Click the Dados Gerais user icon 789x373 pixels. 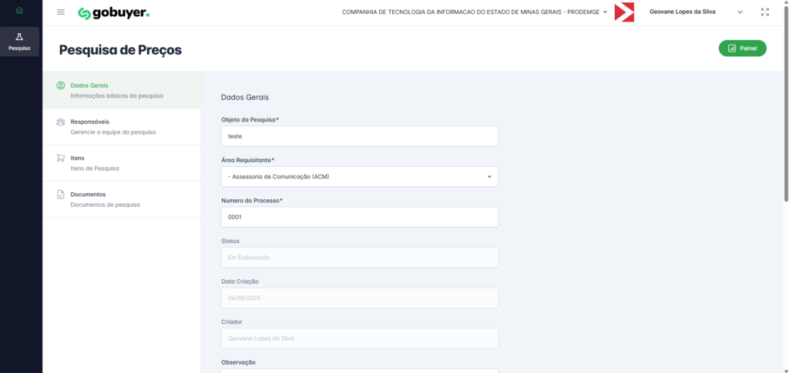click(61, 85)
